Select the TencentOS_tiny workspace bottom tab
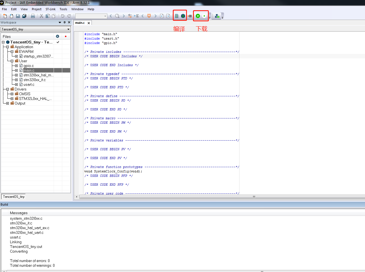 [14, 197]
